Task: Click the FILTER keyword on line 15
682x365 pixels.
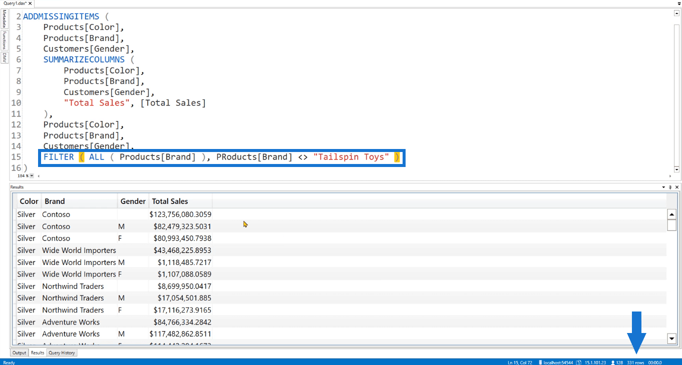Action: [59, 157]
